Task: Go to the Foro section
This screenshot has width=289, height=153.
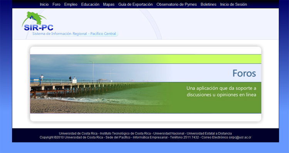Action: [x=56, y=4]
